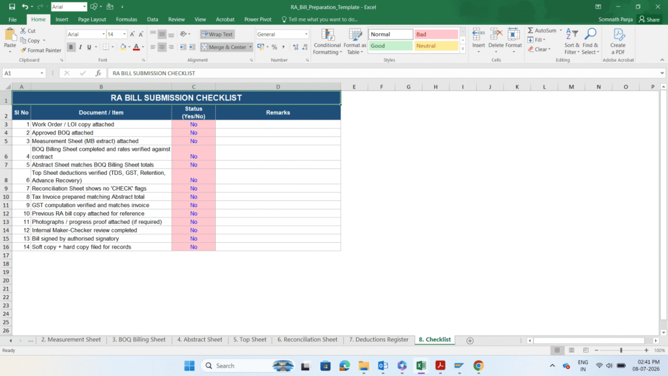Add a new sheet with plus icon
The image size is (668, 376).
coord(470,340)
